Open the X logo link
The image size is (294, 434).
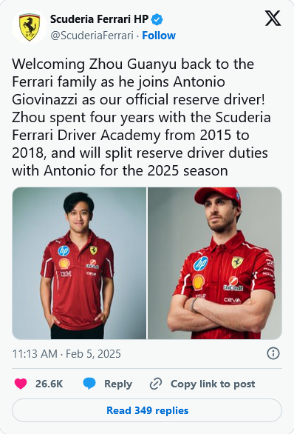coord(273,19)
